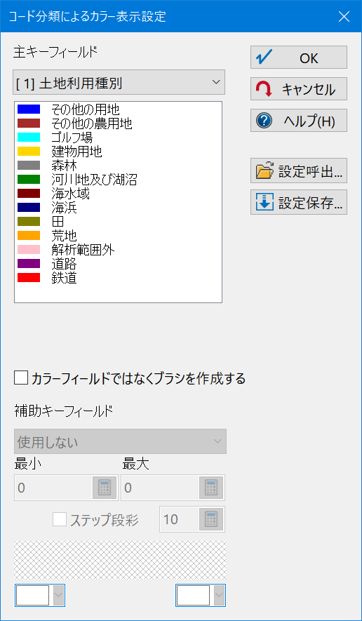The image size is (362, 621).
Task: Click the save-arrow icon on 設定保存
Action: tap(265, 202)
